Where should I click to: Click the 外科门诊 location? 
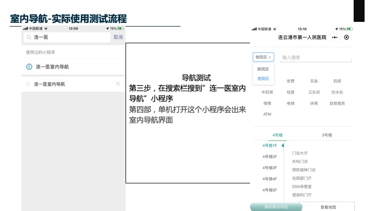(x=299, y=162)
